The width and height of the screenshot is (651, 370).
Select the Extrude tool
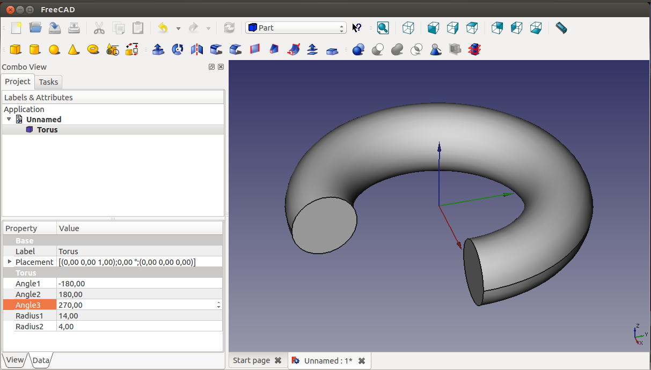158,49
